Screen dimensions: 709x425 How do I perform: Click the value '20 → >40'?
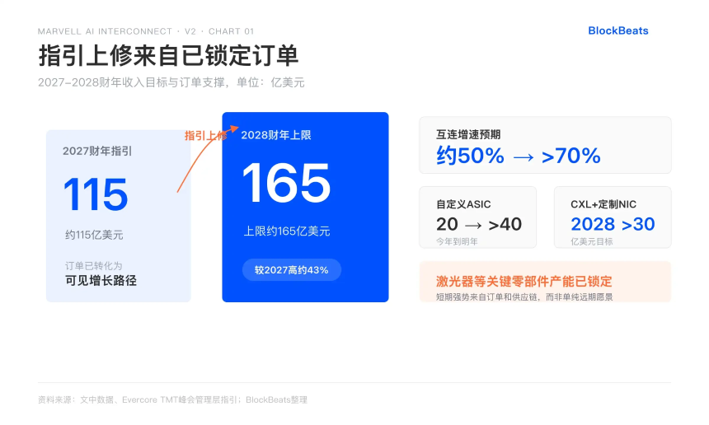click(479, 225)
